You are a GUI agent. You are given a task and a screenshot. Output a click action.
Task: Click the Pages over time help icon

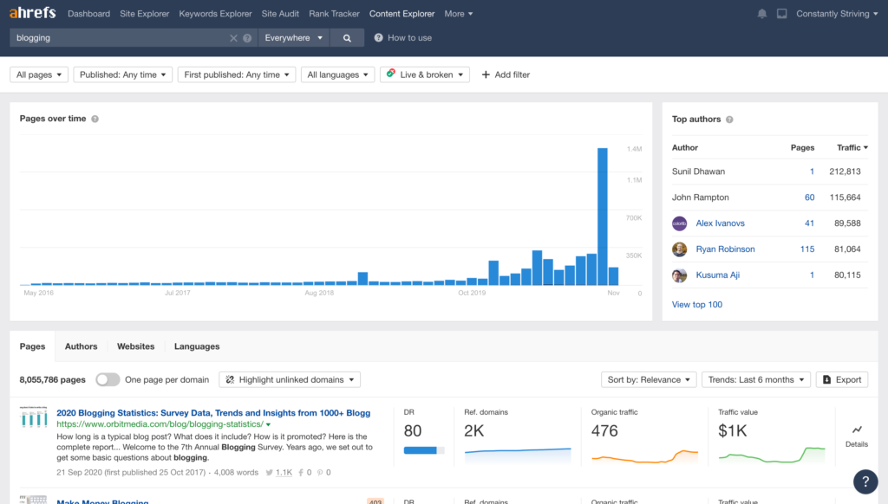click(x=95, y=119)
